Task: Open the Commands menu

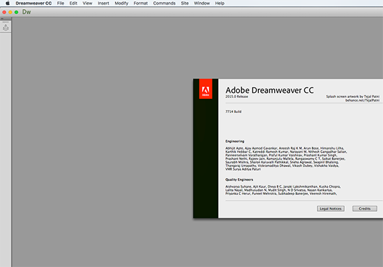Action: click(x=164, y=3)
